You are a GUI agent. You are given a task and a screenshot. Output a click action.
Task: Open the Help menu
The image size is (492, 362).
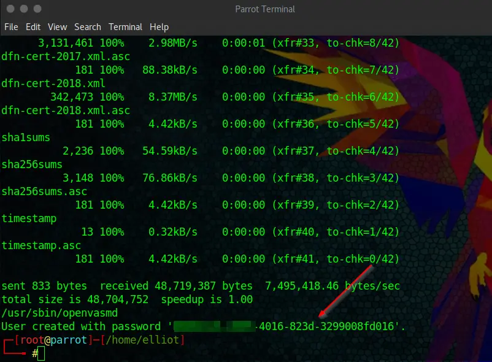159,27
